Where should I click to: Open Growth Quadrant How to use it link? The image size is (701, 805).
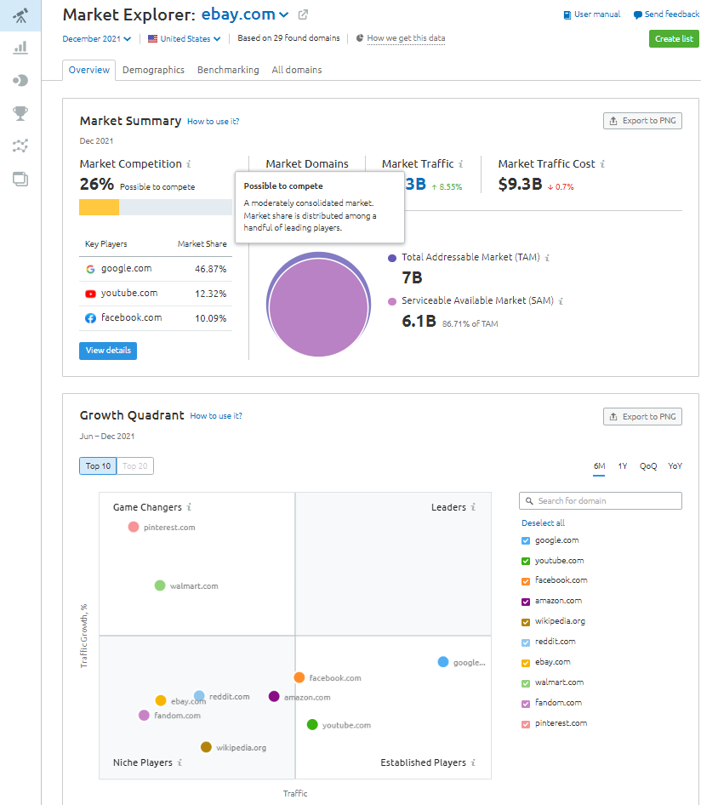click(x=216, y=416)
